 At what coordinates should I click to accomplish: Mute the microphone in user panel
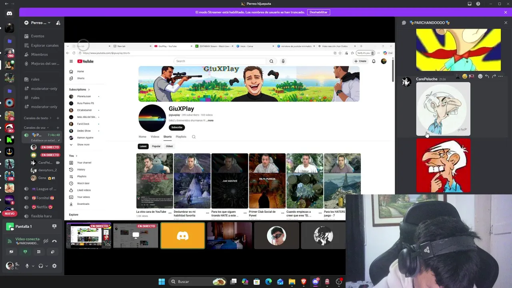(x=27, y=266)
